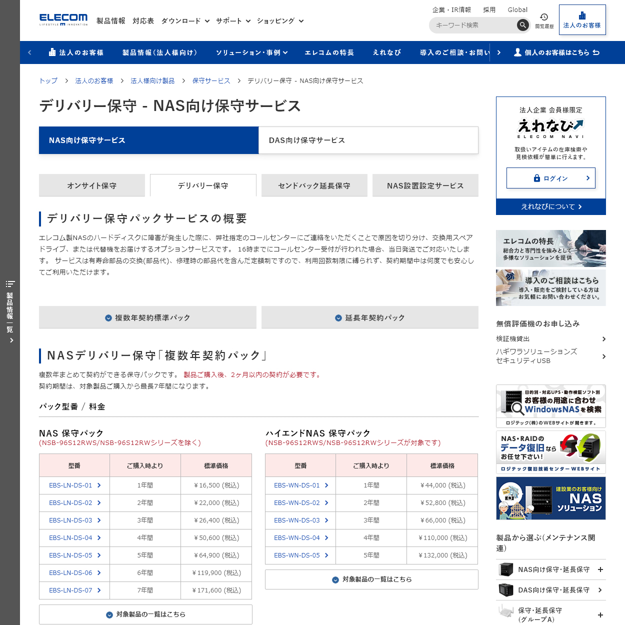
Task: Open EBS-WN-DS-05 product link
Action: point(301,555)
